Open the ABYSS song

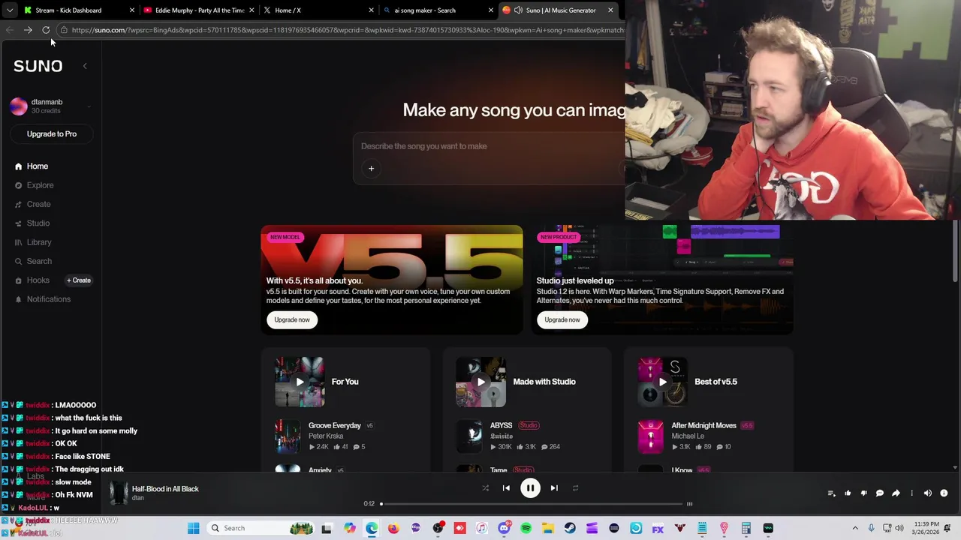tap(501, 426)
